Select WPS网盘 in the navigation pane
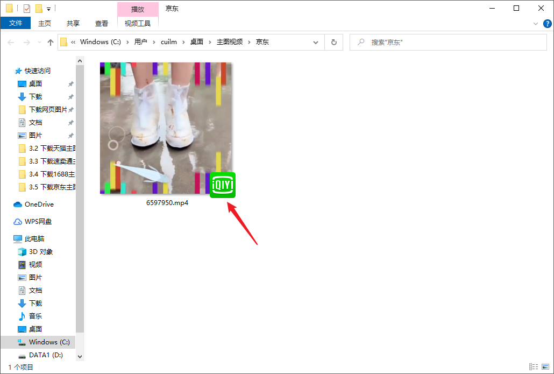The height and width of the screenshot is (374, 554). tap(38, 222)
